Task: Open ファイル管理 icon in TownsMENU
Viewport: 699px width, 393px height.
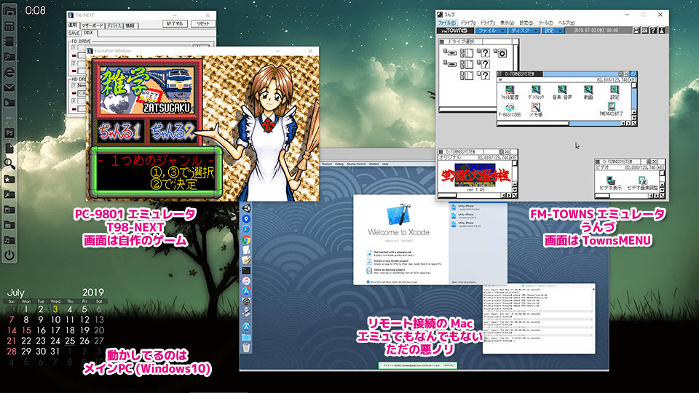Action: click(509, 92)
